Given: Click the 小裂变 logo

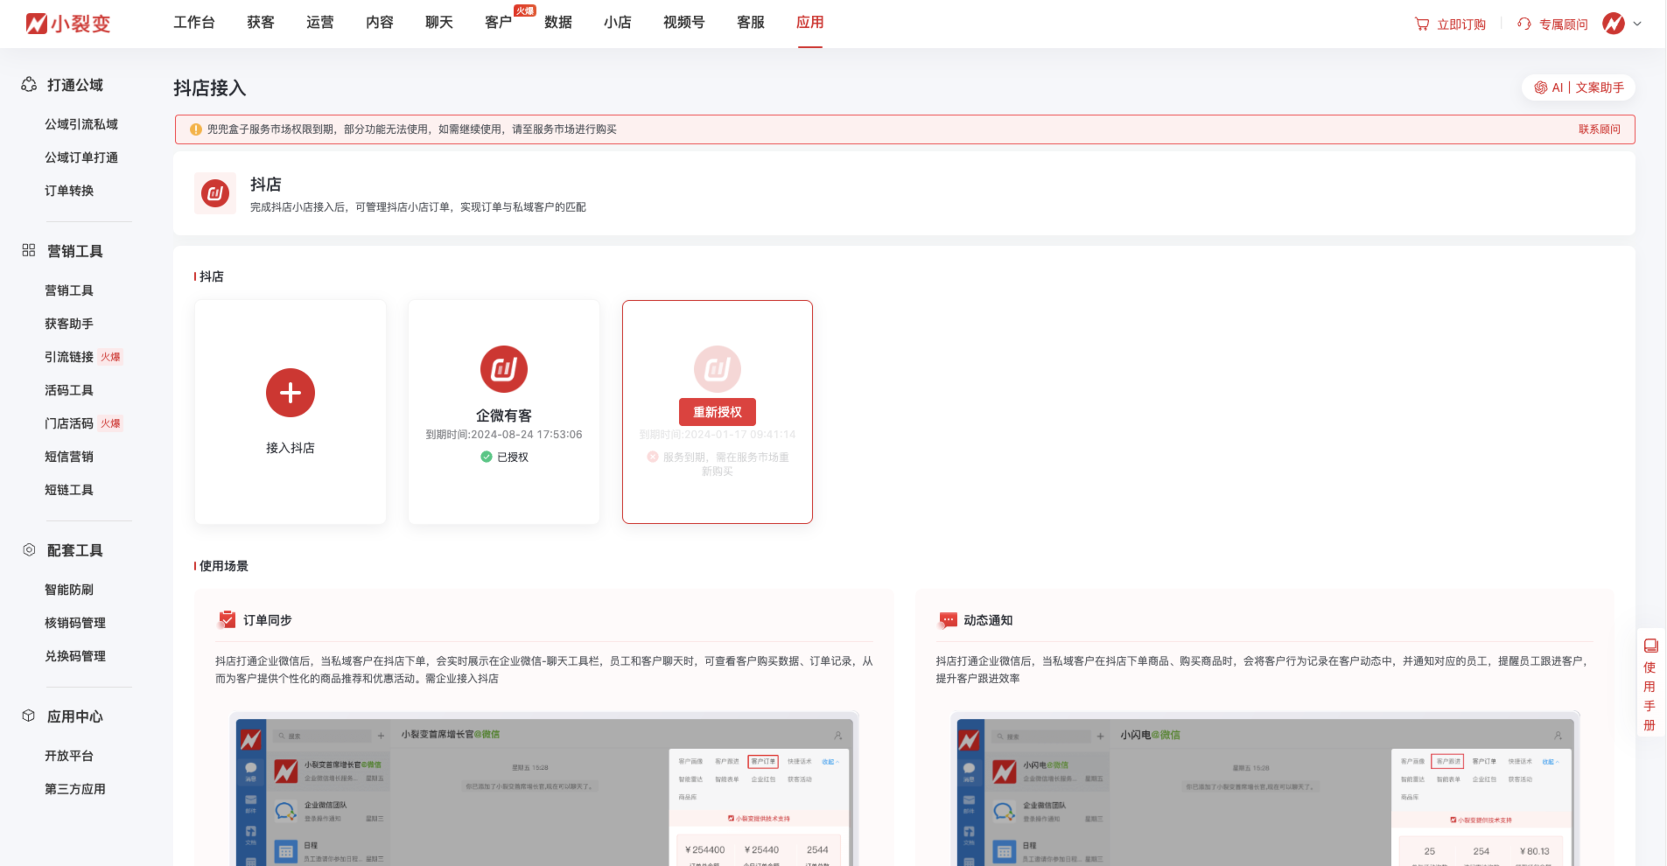Looking at the screenshot, I should tap(67, 24).
